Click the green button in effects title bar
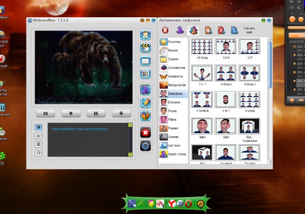The image size is (305, 214). point(263,20)
